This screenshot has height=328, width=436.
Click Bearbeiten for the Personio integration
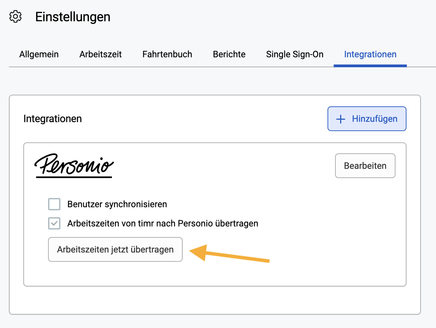(x=365, y=166)
